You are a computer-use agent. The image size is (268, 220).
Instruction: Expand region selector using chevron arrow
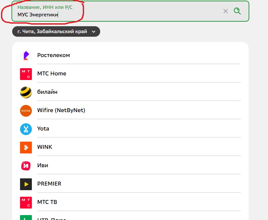[x=94, y=32]
